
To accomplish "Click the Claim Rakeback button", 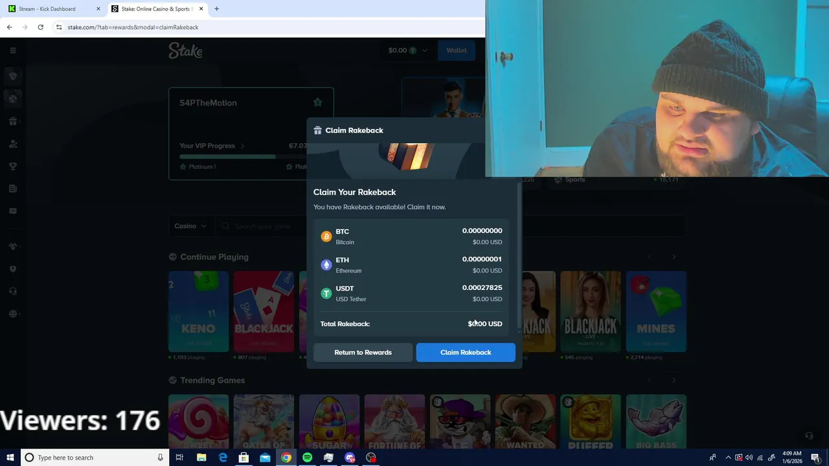I will (x=466, y=352).
